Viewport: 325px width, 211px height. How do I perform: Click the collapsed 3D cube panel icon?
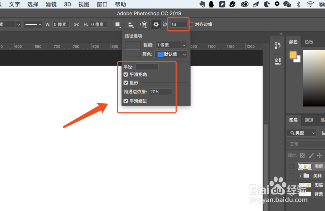pyautogui.click(x=277, y=61)
